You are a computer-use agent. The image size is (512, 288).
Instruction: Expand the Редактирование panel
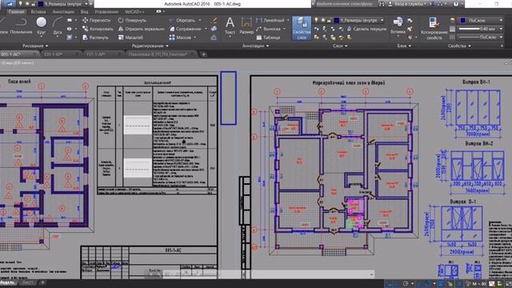[150, 46]
